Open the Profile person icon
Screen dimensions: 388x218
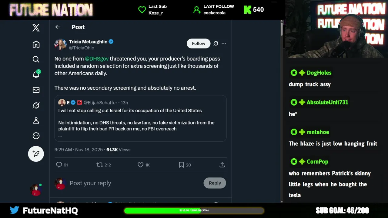pos(36,121)
